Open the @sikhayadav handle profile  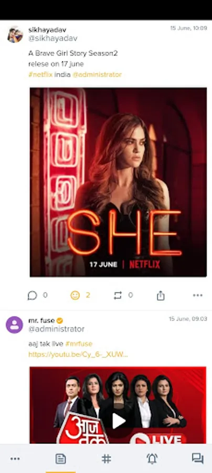point(53,38)
